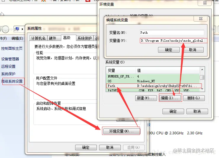Click 删除(L) in system variables

(194, 98)
